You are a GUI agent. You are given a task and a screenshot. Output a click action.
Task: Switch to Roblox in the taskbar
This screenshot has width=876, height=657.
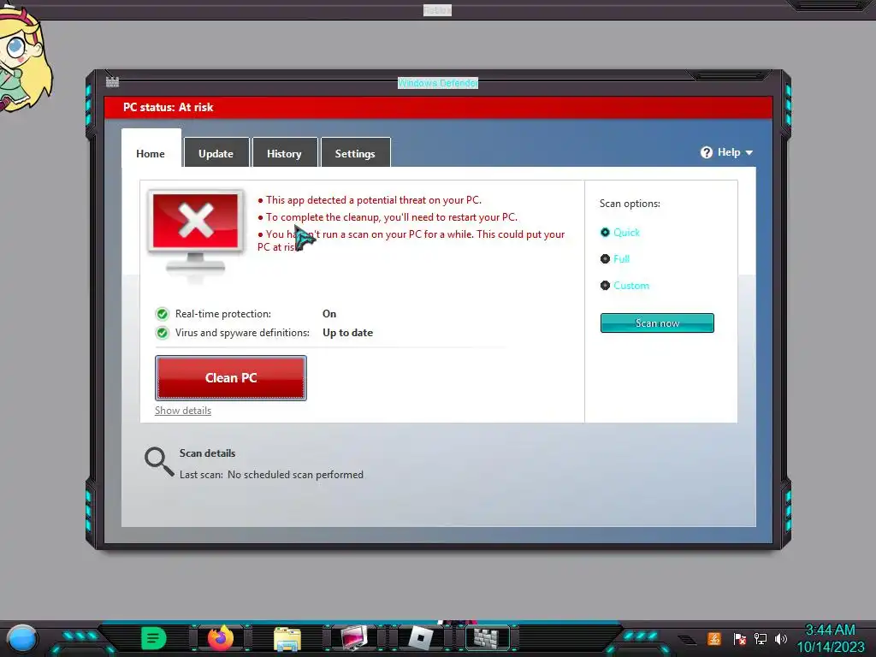(421, 638)
